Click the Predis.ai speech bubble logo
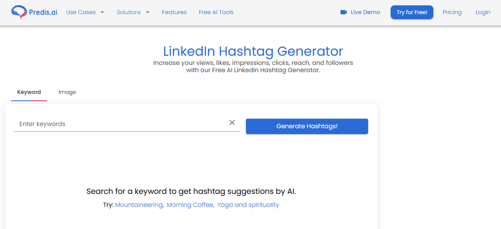Viewport: 501px width, 229px height. click(18, 12)
